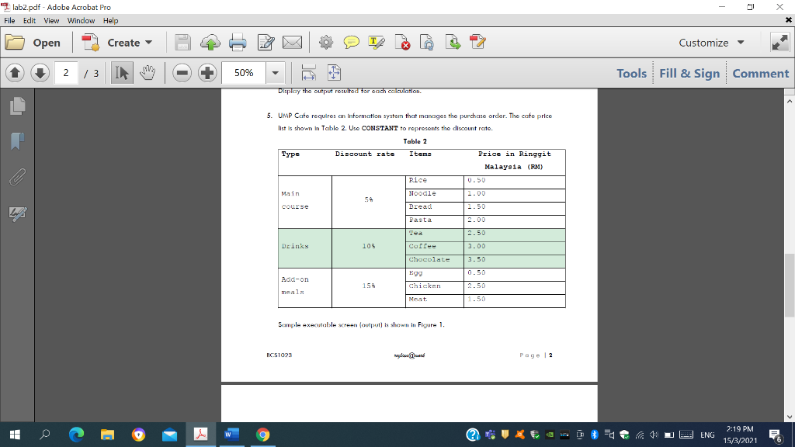Screen dimensions: 795x447
Task: Open the Customize dropdown
Action: pos(711,43)
